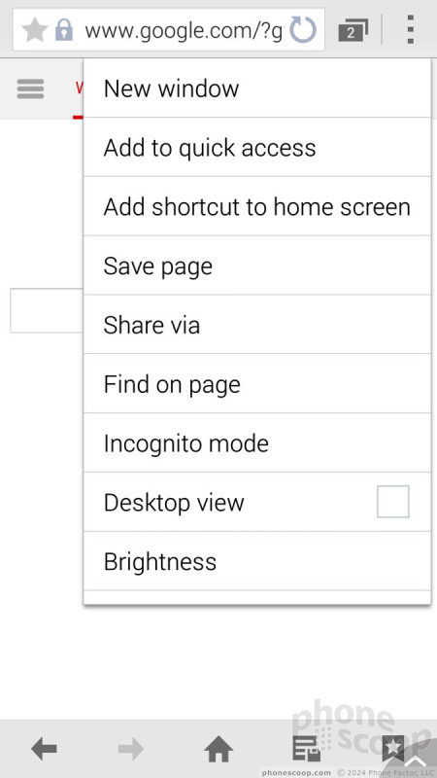Open the tabs switcher showing 2 windows

[x=353, y=31]
